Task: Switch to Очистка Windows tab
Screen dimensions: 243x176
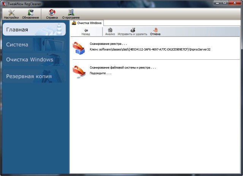Action: tap(87, 23)
